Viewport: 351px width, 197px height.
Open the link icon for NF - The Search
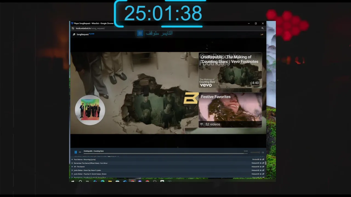263,167
